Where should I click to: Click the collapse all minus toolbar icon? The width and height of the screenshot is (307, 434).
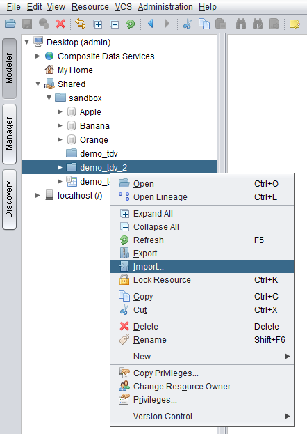coord(115,24)
